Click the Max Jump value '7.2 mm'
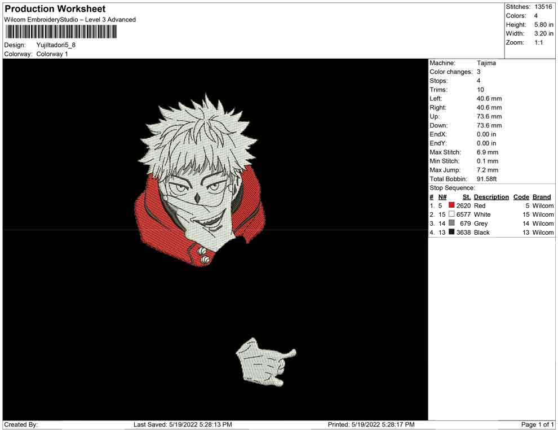The image size is (558, 430). pos(488,170)
